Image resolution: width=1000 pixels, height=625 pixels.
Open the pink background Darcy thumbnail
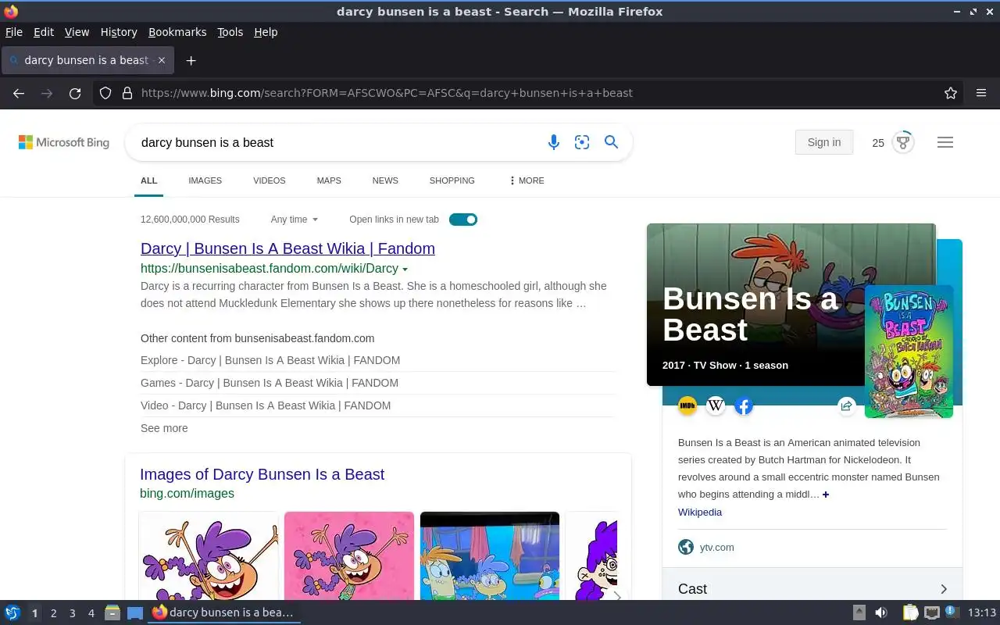coord(349,555)
